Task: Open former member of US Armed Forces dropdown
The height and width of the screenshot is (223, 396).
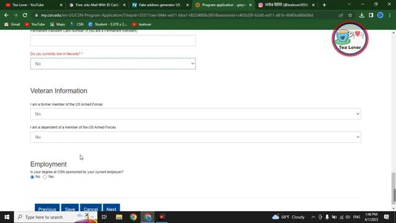Action: click(196, 114)
